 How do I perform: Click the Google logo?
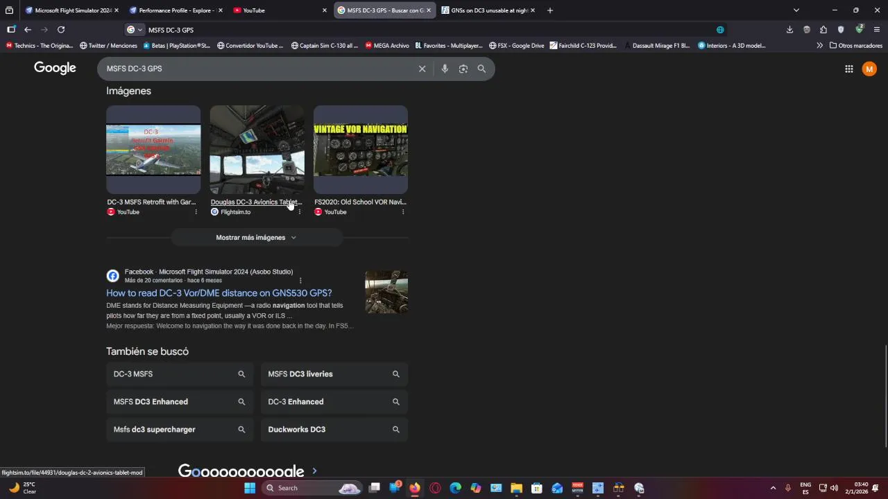(x=55, y=68)
